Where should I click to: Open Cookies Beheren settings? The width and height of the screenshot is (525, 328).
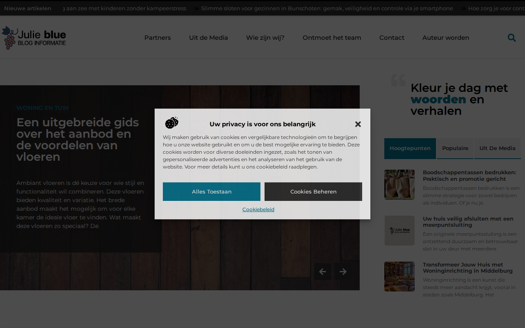coord(313,191)
